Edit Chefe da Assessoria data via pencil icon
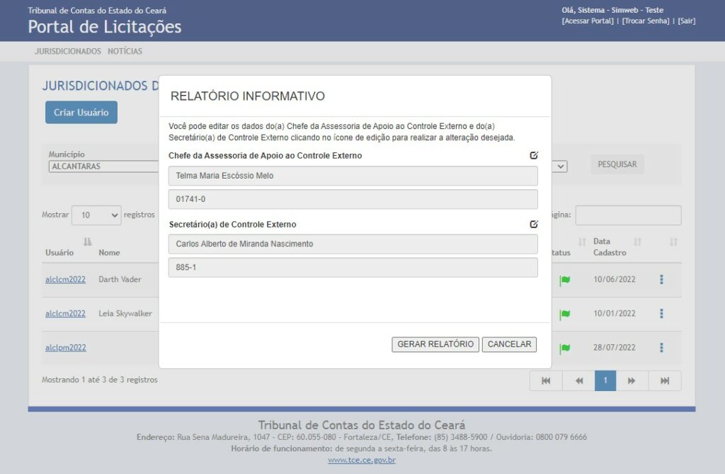 (534, 155)
